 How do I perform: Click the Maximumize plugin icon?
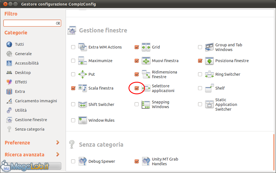(x=82, y=61)
